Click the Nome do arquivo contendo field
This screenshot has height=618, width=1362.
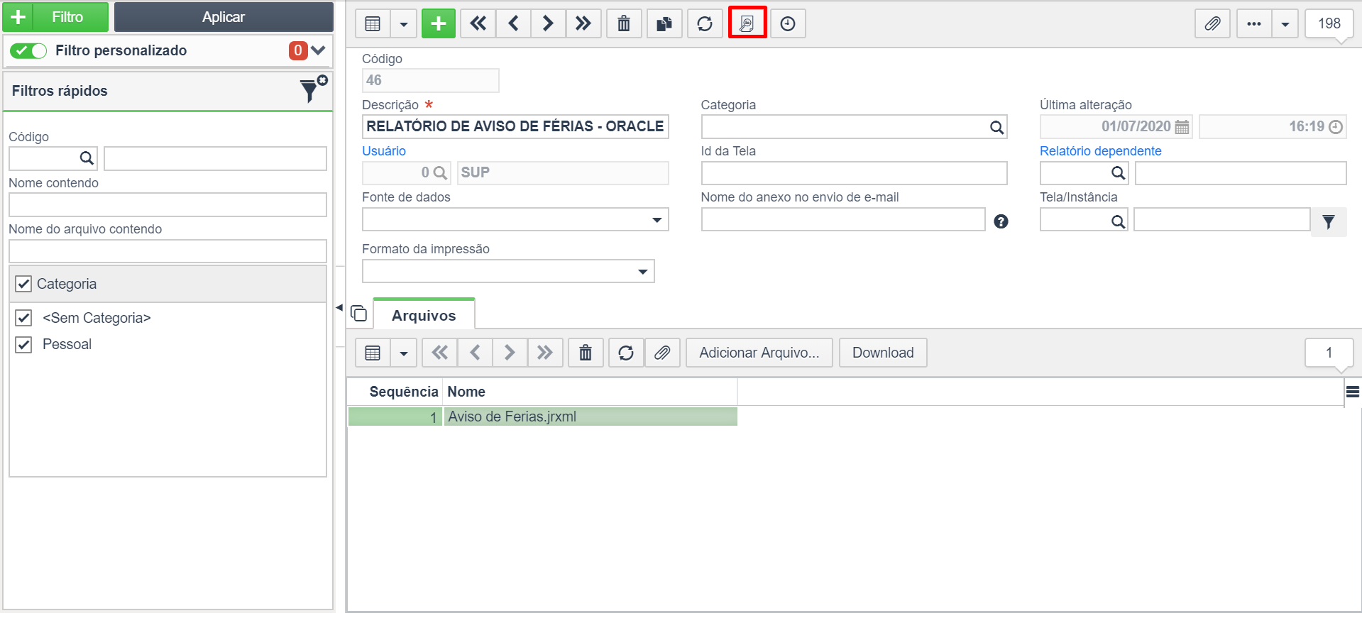click(167, 250)
